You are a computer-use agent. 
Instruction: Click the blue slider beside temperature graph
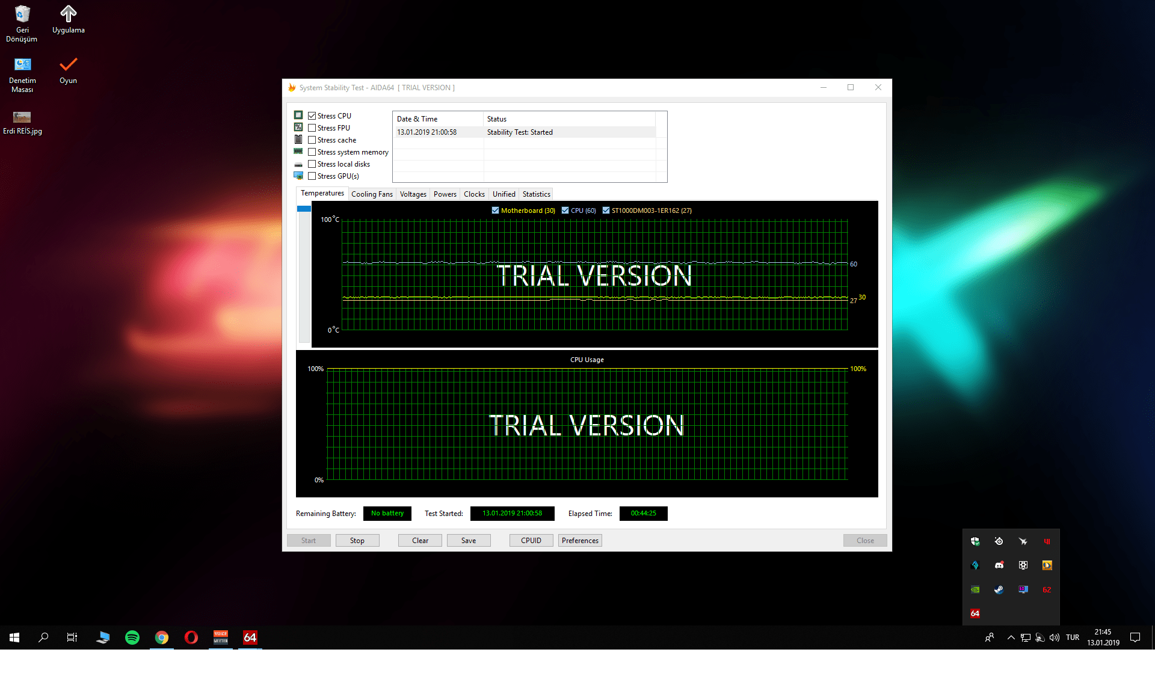click(304, 209)
